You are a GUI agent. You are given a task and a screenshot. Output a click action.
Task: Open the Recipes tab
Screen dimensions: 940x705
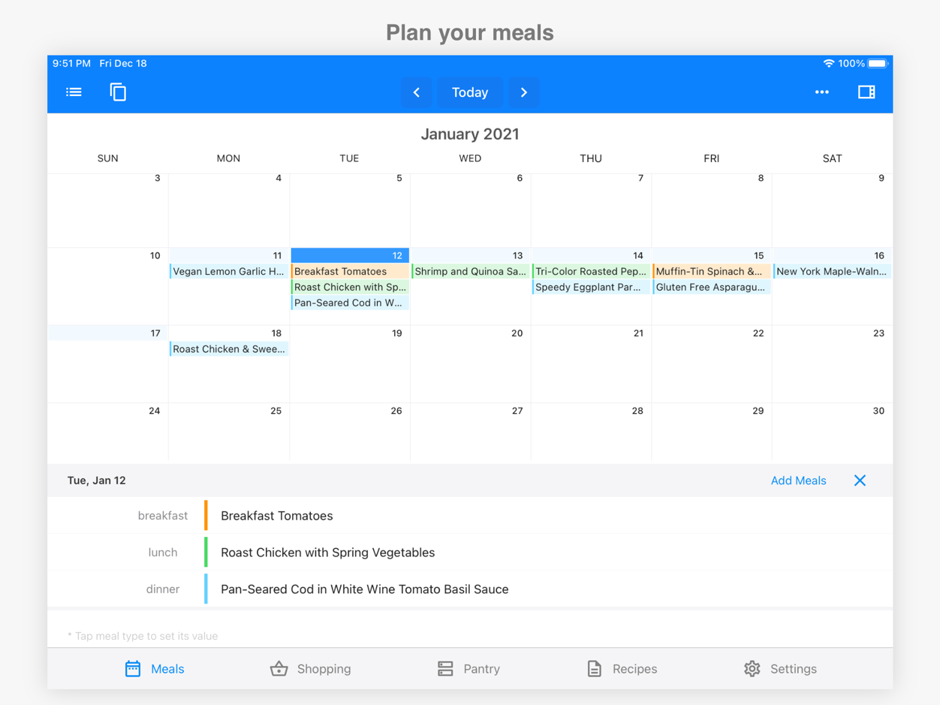(x=622, y=669)
